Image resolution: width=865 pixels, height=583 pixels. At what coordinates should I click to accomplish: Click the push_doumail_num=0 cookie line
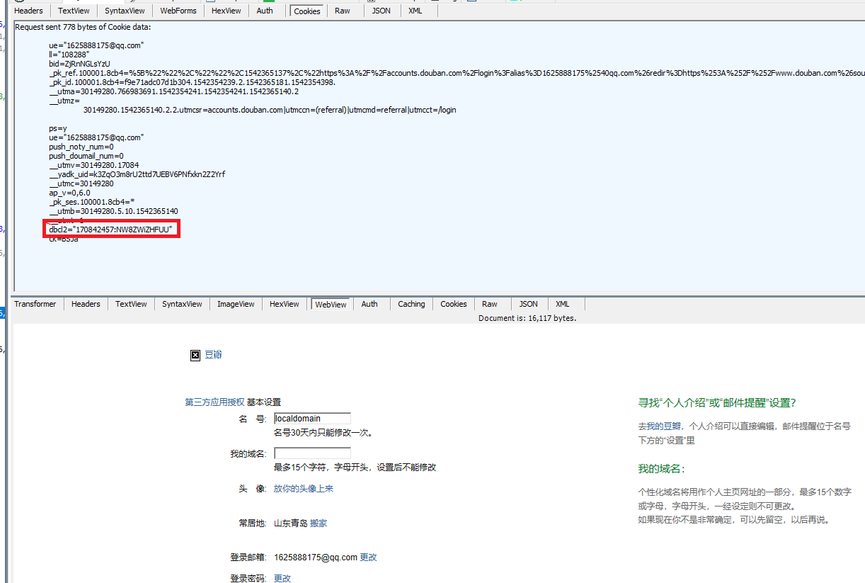click(x=86, y=156)
